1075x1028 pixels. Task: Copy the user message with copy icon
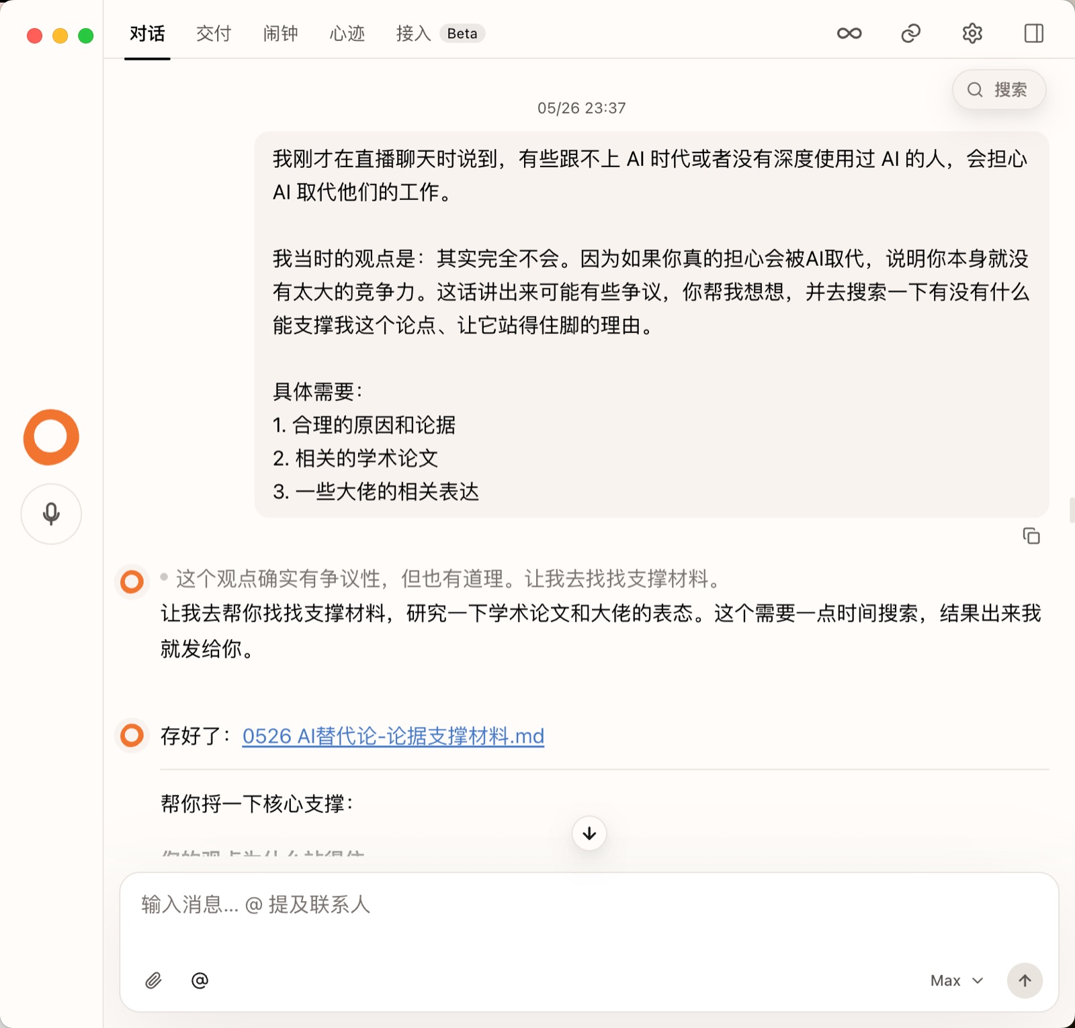pyautogui.click(x=1031, y=536)
